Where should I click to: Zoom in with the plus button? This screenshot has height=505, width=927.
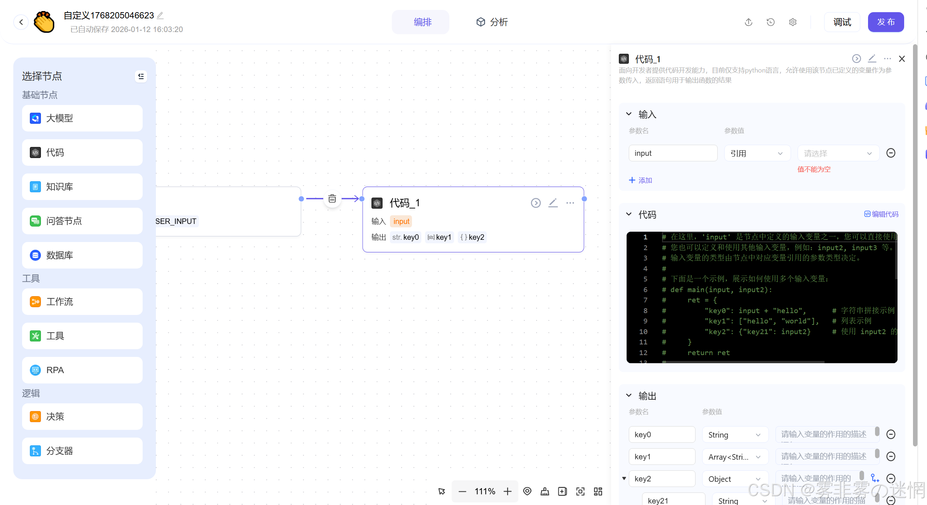pyautogui.click(x=508, y=491)
